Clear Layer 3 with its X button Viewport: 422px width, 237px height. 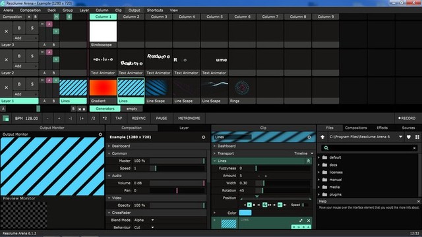(6, 32)
